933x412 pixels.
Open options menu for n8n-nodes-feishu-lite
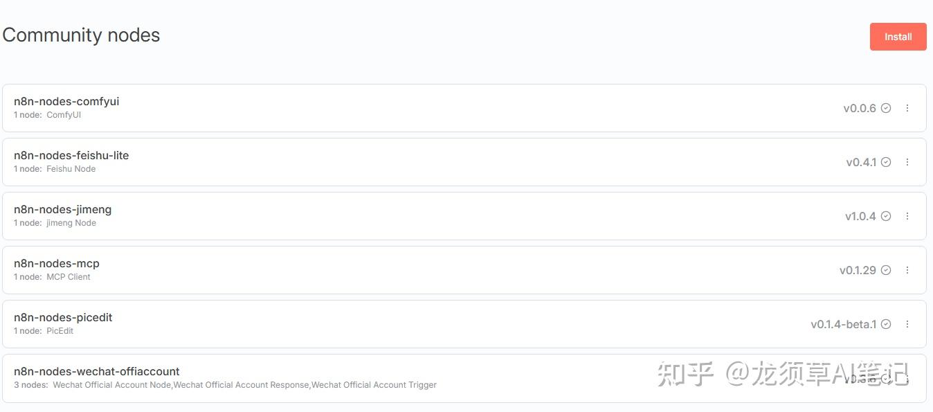coord(907,162)
